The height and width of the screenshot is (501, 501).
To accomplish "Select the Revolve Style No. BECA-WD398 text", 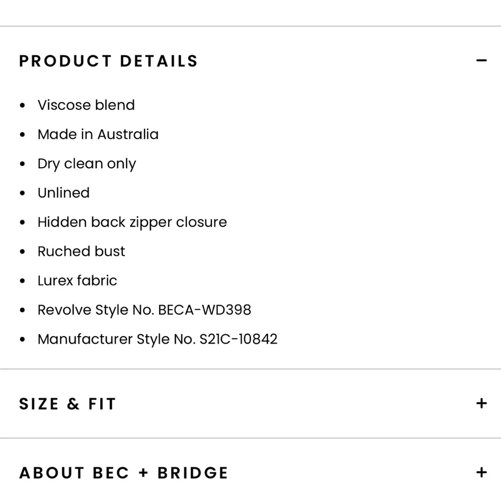I will pos(144,310).
